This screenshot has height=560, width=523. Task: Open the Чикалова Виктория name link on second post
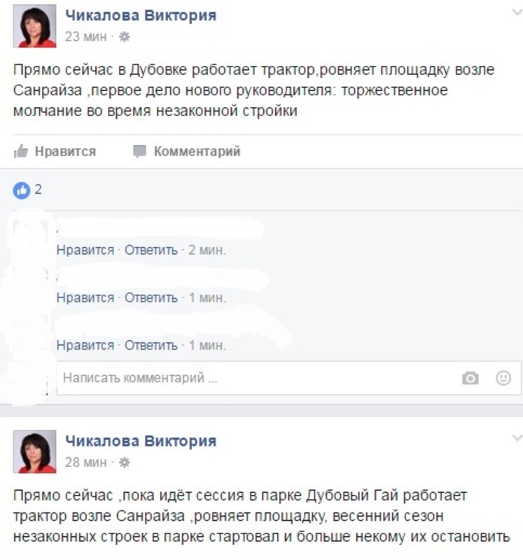click(x=141, y=441)
